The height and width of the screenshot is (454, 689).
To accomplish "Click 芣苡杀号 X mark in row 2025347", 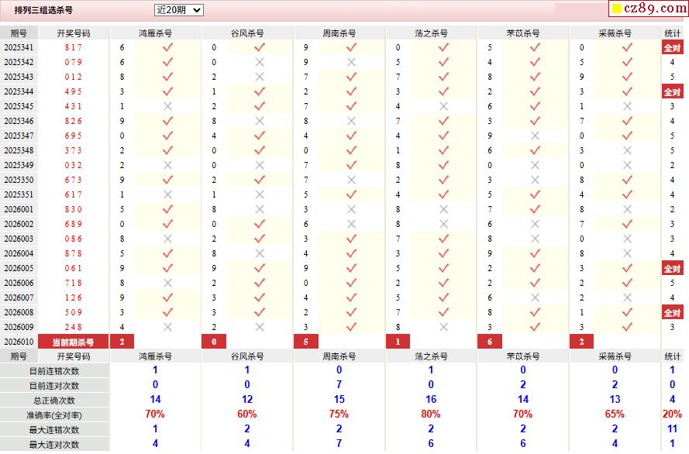I will (x=535, y=136).
